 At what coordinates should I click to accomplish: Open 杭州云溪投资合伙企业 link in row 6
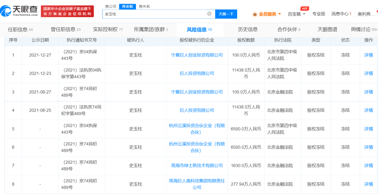pyautogui.click(x=197, y=147)
